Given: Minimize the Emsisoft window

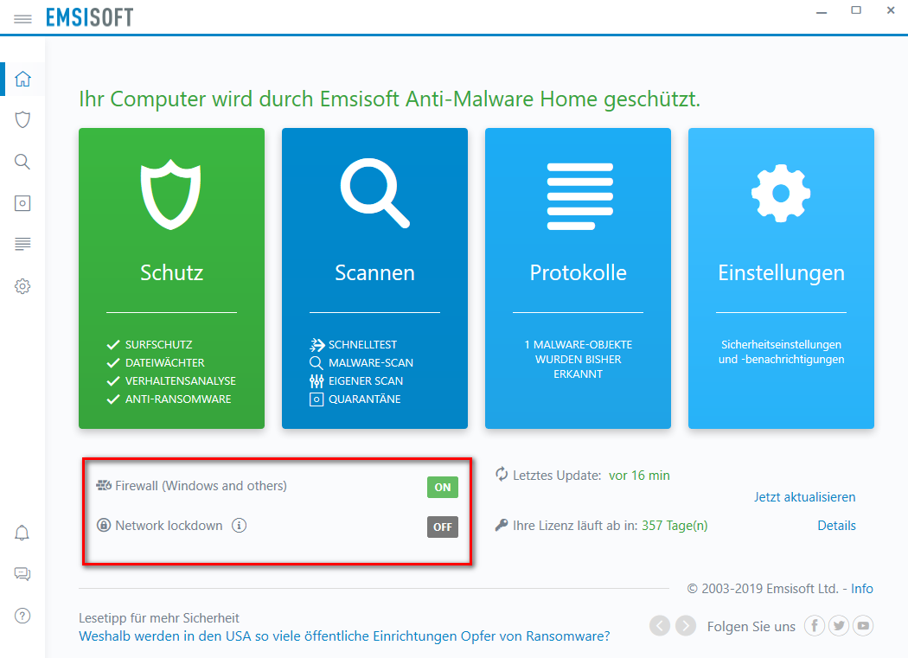Looking at the screenshot, I should (x=822, y=11).
